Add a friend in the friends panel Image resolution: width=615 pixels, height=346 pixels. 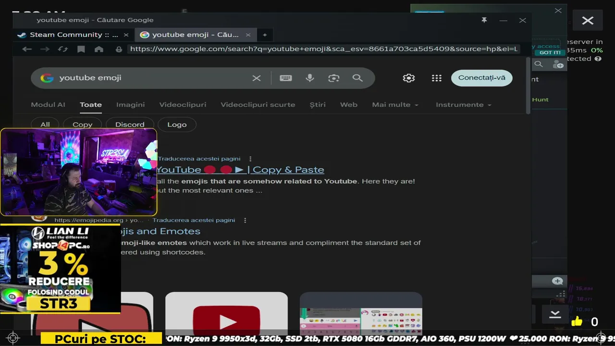click(558, 64)
